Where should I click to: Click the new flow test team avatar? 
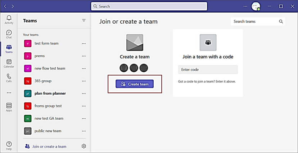(x=28, y=68)
